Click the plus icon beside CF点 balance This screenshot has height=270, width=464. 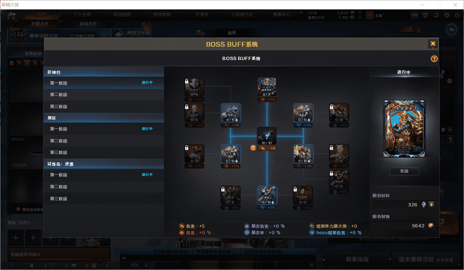pyautogui.click(x=360, y=12)
